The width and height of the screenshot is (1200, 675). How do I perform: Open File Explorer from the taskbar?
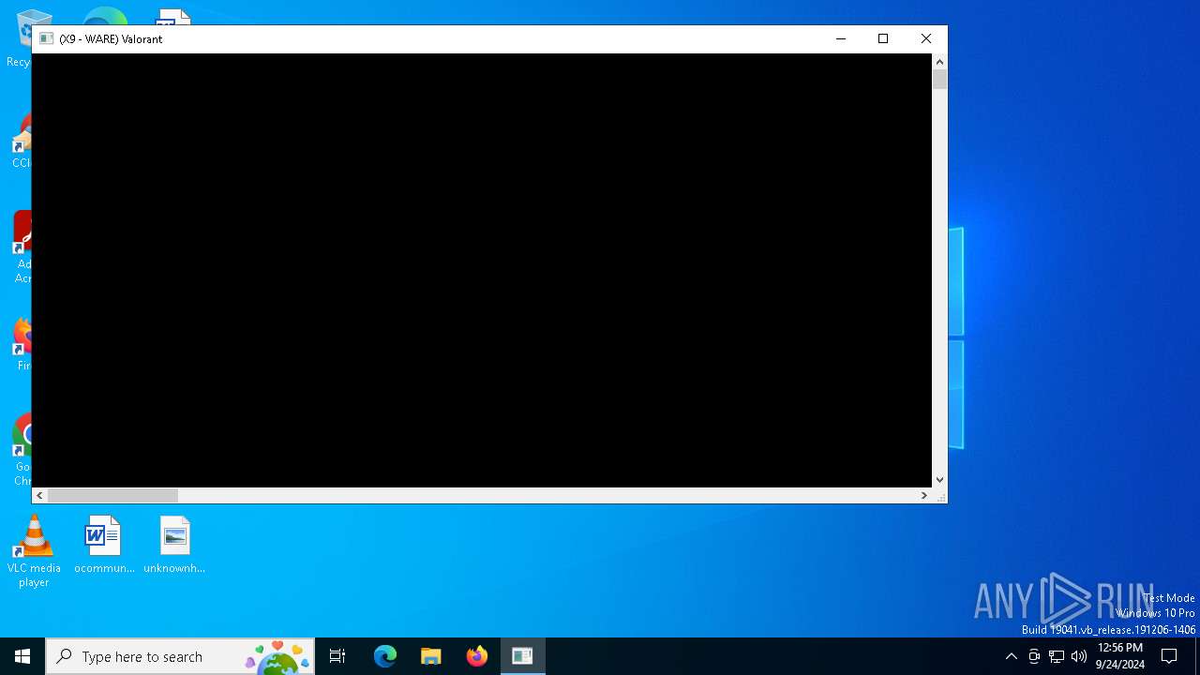[431, 656]
